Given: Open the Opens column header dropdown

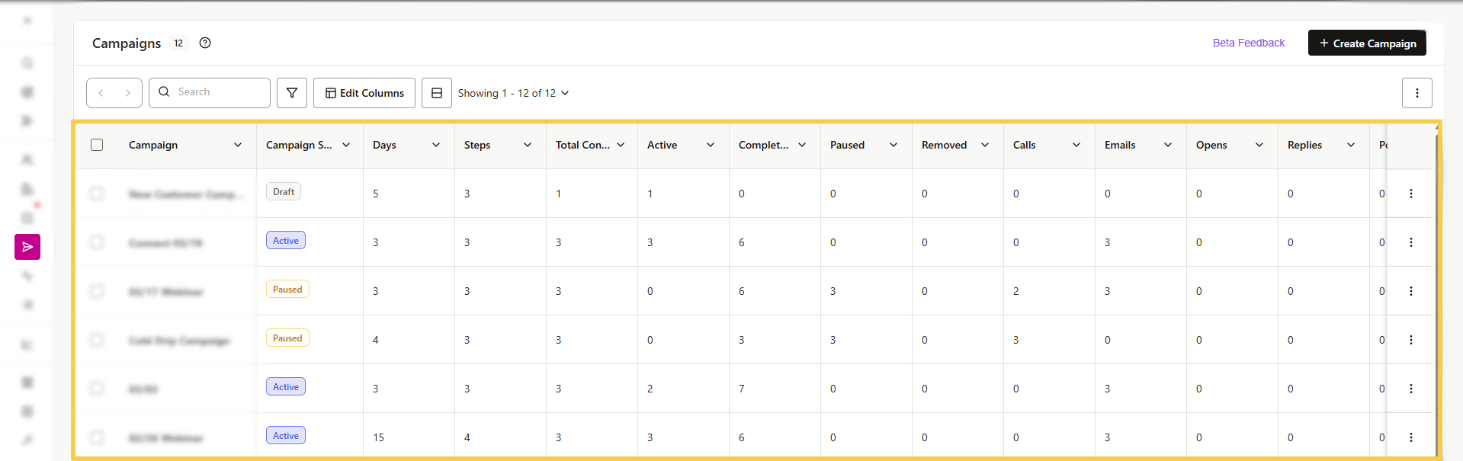Looking at the screenshot, I should click(x=1259, y=145).
